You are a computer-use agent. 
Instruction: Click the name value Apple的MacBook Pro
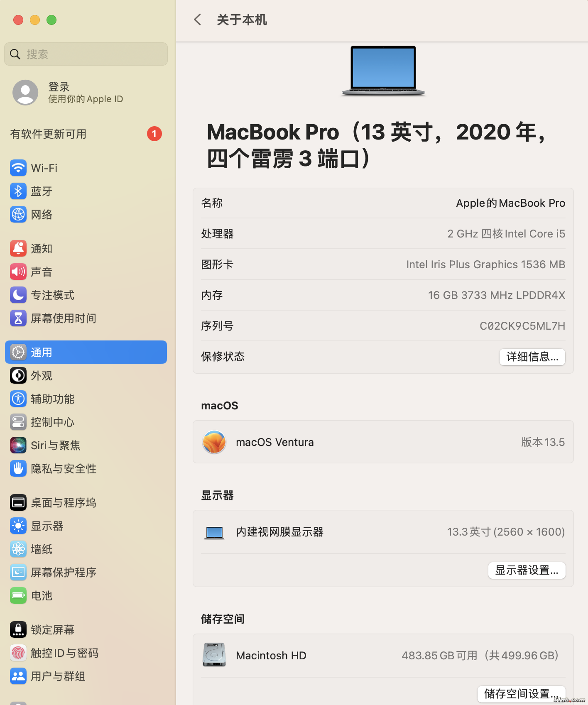click(511, 203)
